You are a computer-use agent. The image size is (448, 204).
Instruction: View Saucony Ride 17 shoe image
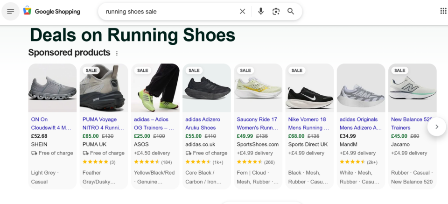click(x=258, y=88)
